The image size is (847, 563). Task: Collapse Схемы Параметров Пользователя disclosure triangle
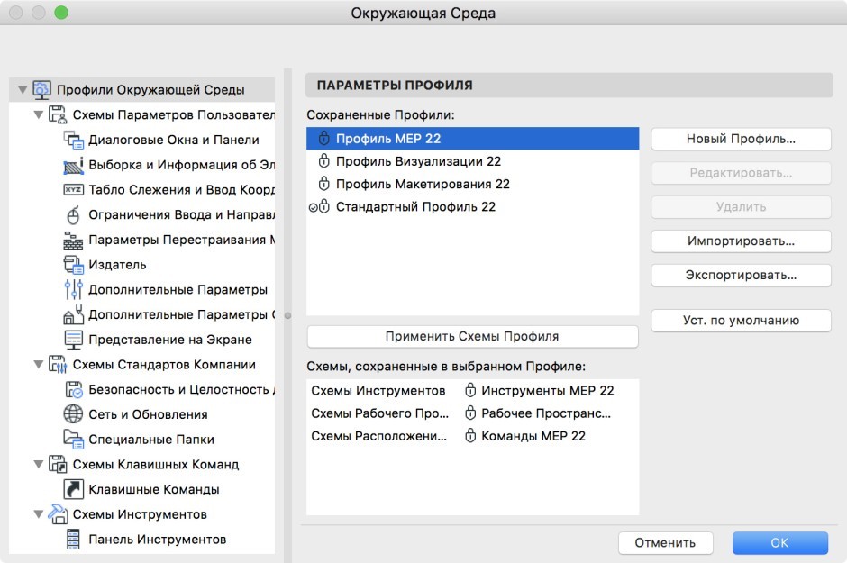coord(38,115)
